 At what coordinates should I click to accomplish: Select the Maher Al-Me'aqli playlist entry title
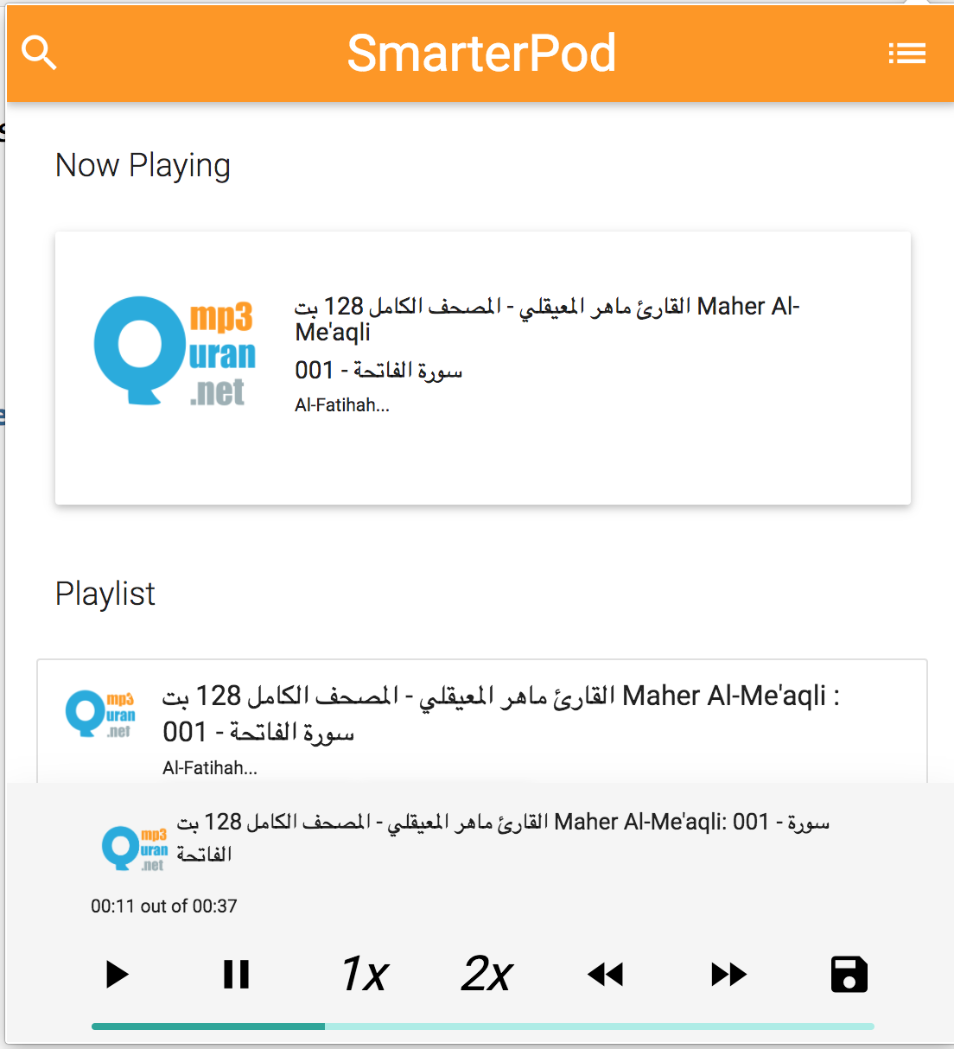point(501,713)
